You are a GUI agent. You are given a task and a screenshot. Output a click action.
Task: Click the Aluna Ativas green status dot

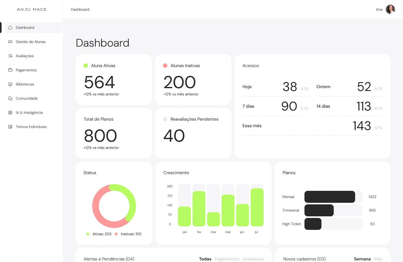tap(86, 66)
